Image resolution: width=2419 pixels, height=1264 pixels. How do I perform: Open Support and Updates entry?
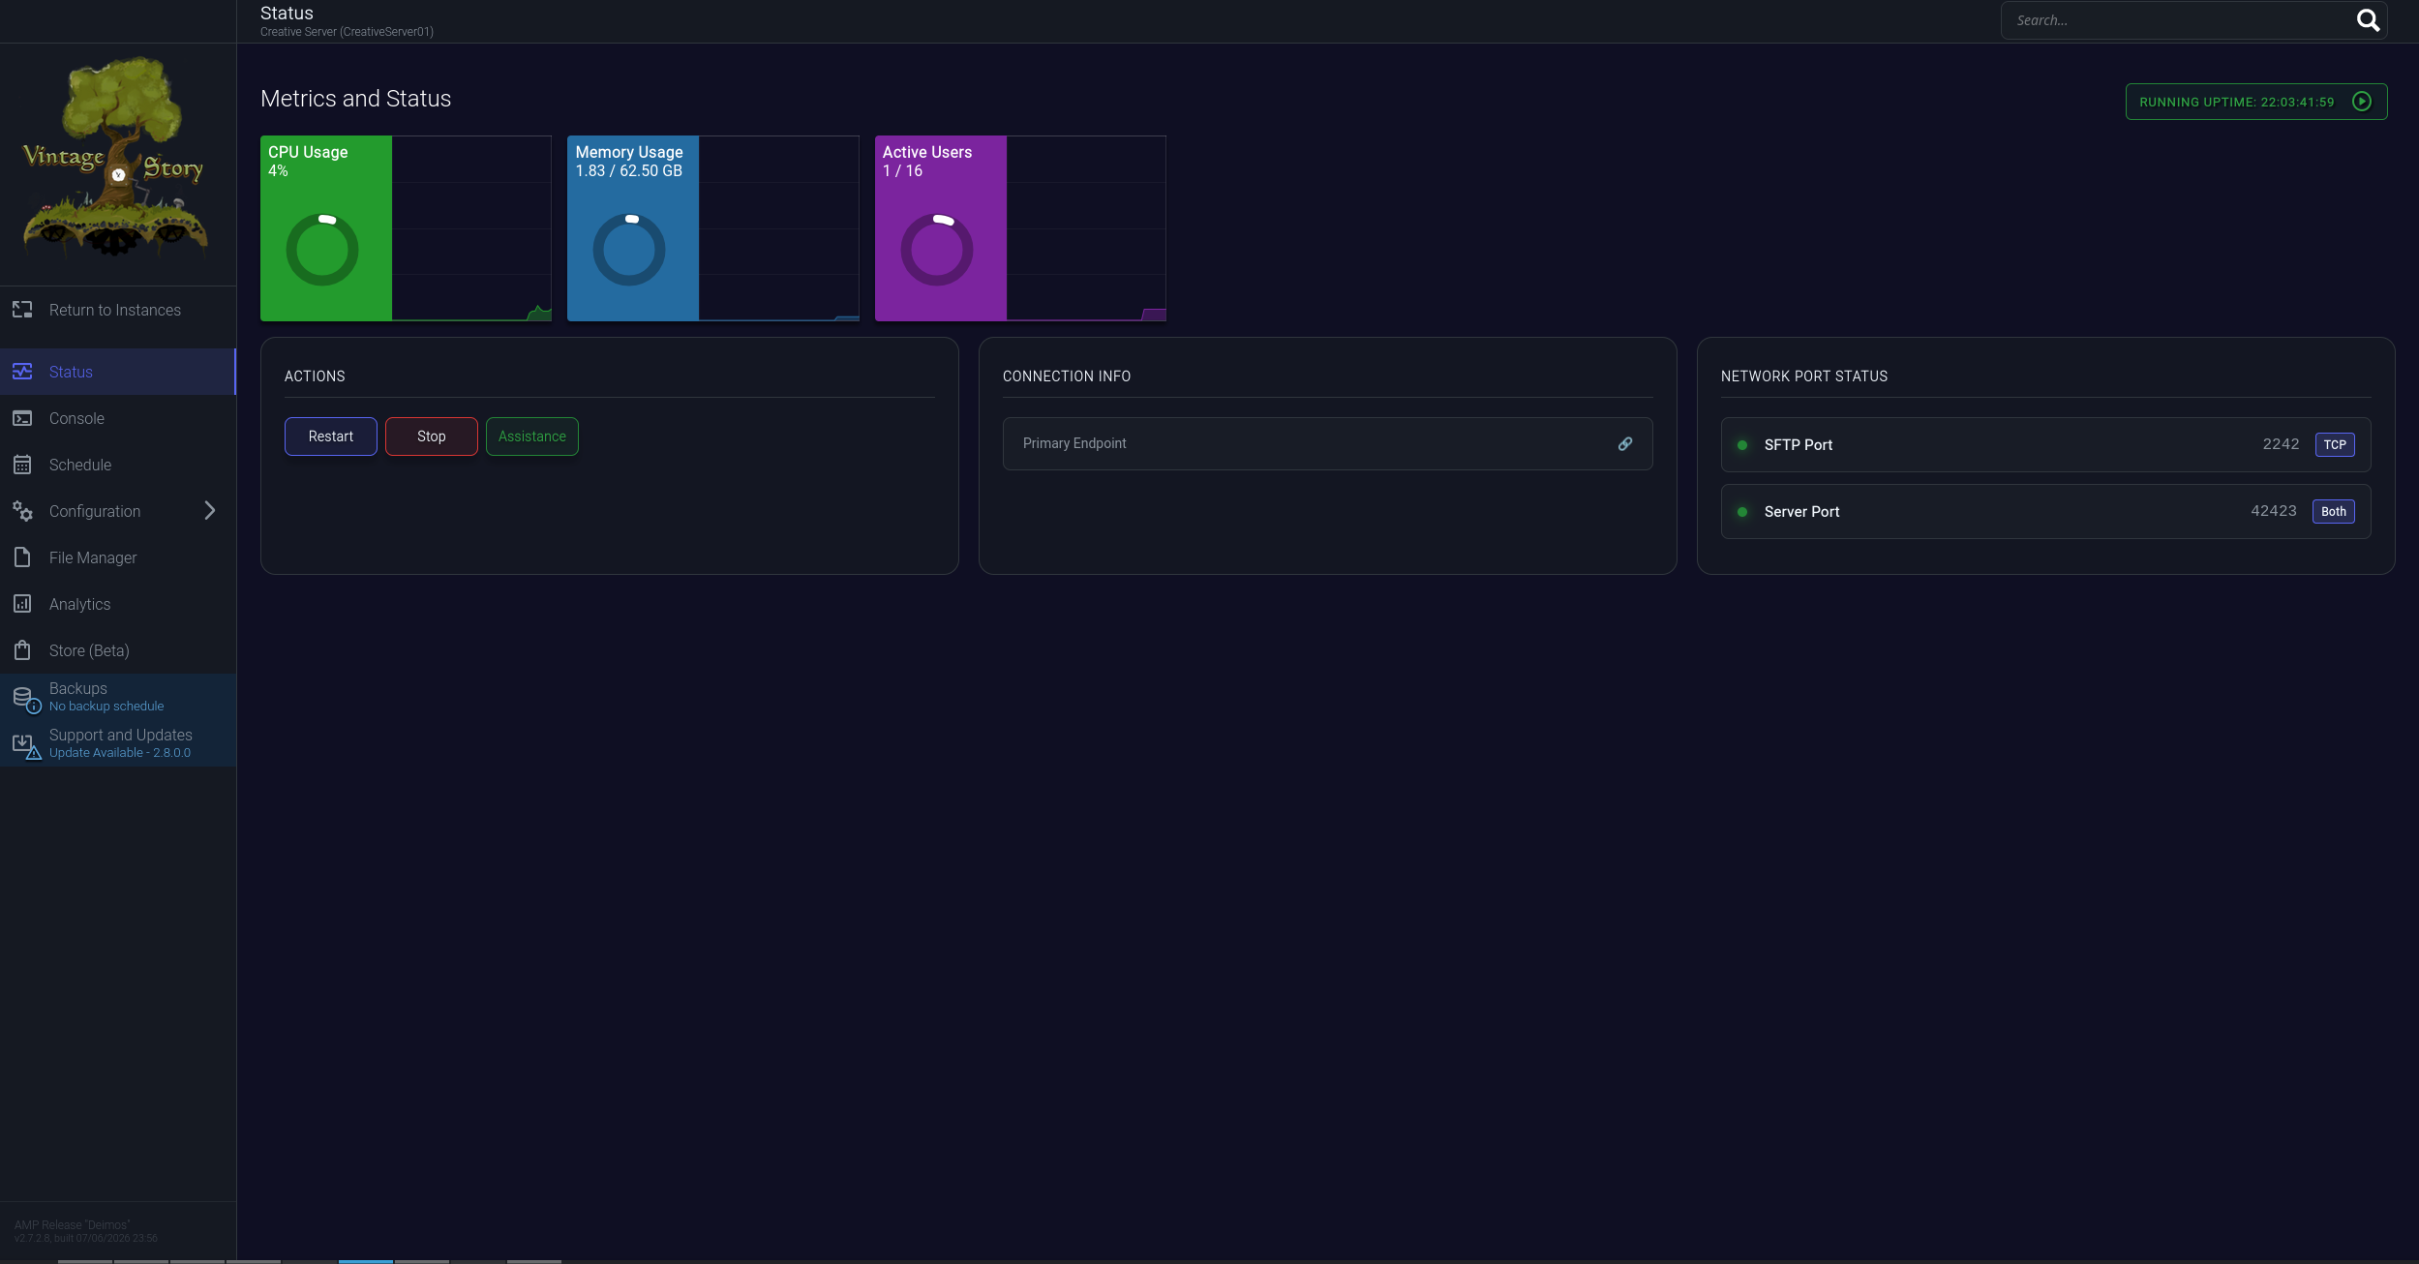click(118, 743)
